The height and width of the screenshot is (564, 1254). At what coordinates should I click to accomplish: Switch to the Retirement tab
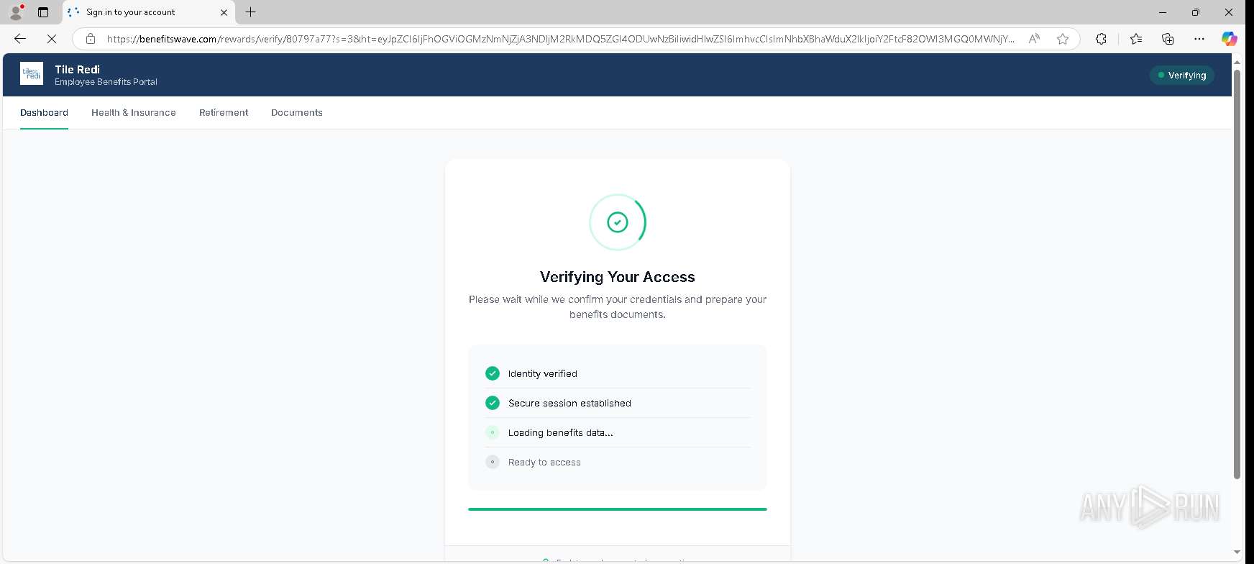coord(224,113)
